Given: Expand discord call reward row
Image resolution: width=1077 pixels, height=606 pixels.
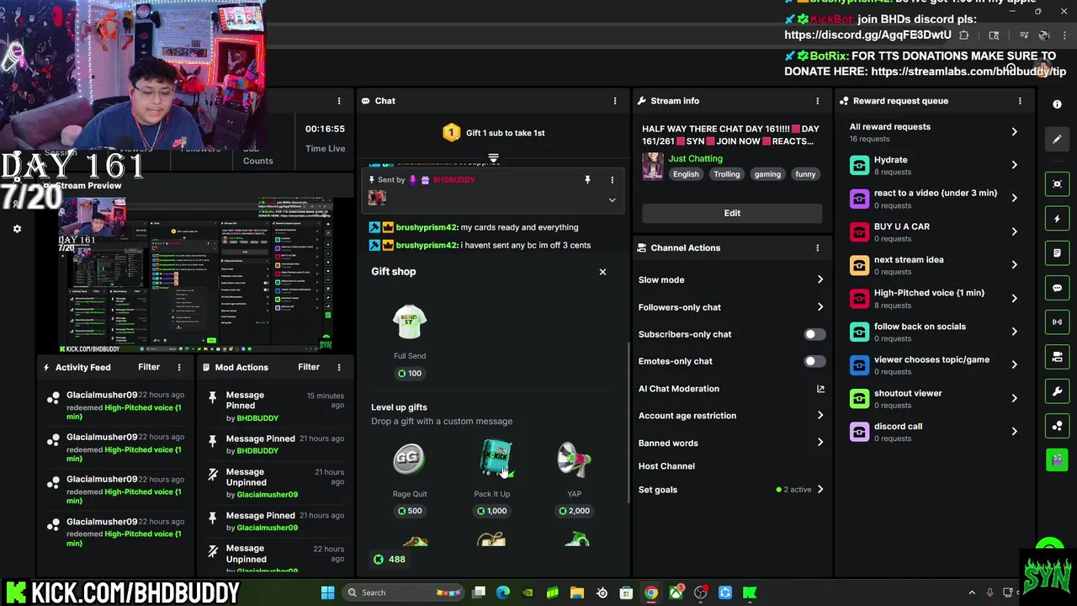Looking at the screenshot, I should 934,432.
